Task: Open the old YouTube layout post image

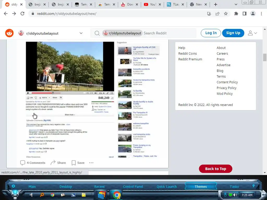Action: [93, 99]
